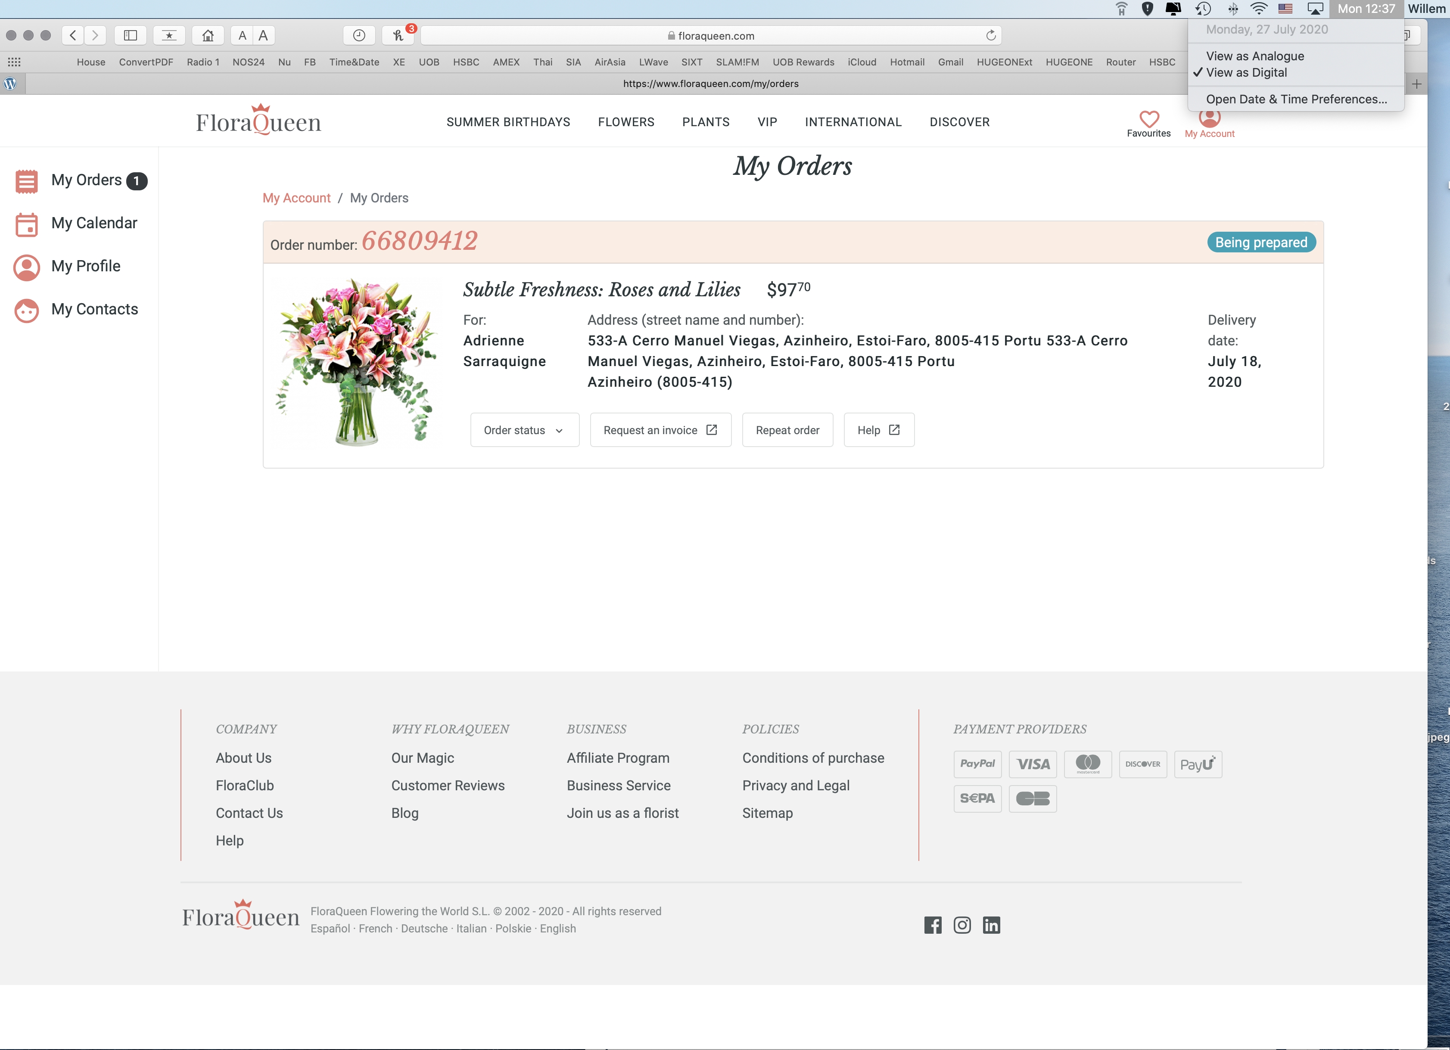Click the Favourites heart icon

[1148, 119]
